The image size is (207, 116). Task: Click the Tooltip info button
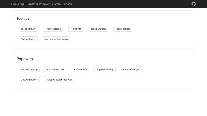(76, 29)
